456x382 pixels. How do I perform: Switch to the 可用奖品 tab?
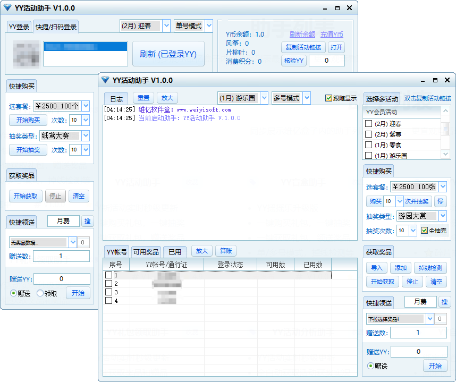pos(146,252)
